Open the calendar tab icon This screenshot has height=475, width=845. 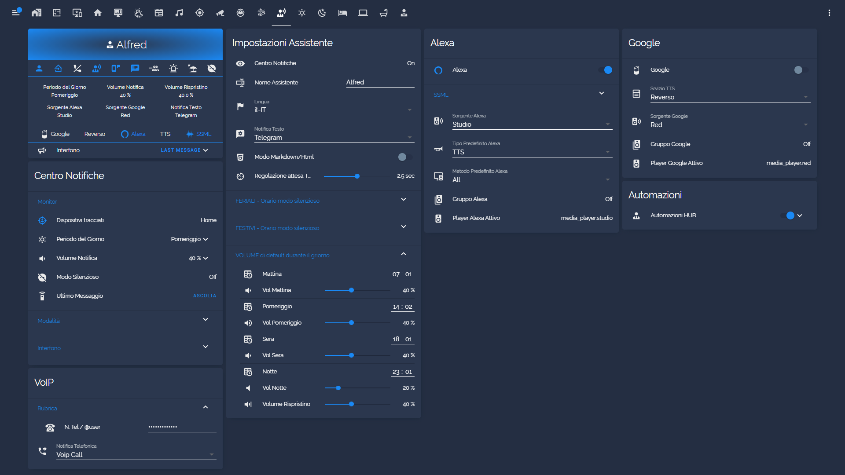(x=159, y=13)
